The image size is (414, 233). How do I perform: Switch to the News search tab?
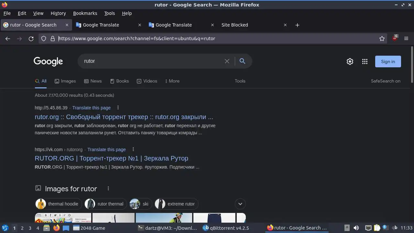point(93,81)
